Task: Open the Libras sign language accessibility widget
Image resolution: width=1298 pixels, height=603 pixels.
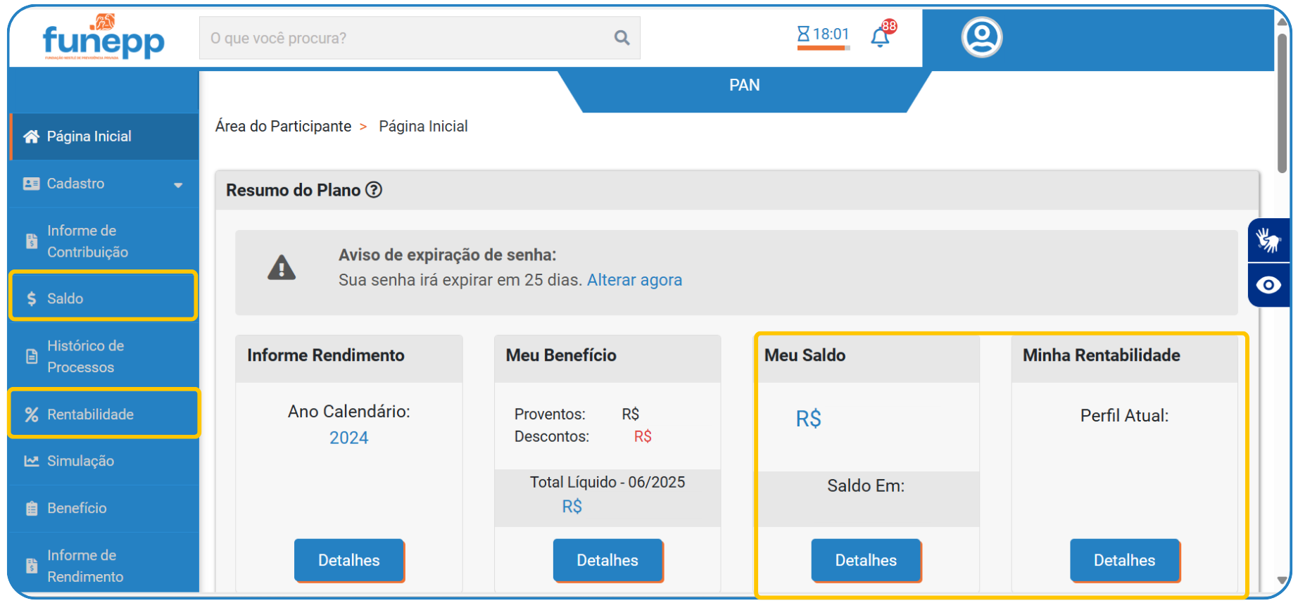Action: click(x=1268, y=240)
